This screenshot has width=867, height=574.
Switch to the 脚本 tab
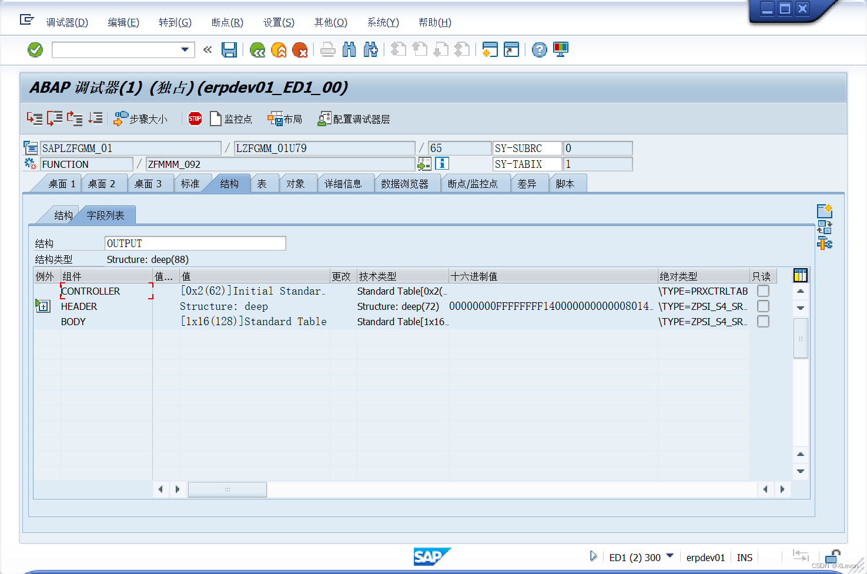click(565, 184)
